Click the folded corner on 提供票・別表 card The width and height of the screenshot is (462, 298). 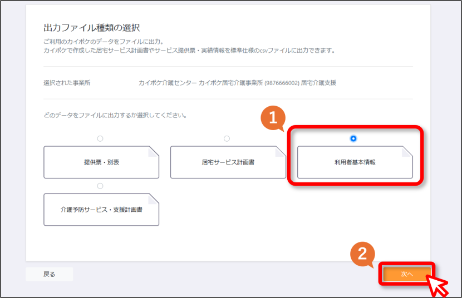pyautogui.click(x=154, y=151)
